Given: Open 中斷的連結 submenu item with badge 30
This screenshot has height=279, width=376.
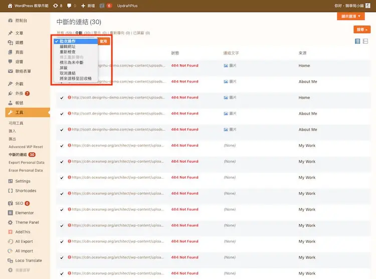Looking at the screenshot, I should coord(22,155).
